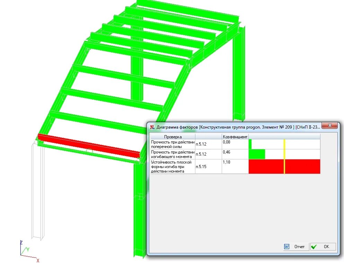Click the Коэффициент column header
The image size is (344, 263).
coord(235,137)
